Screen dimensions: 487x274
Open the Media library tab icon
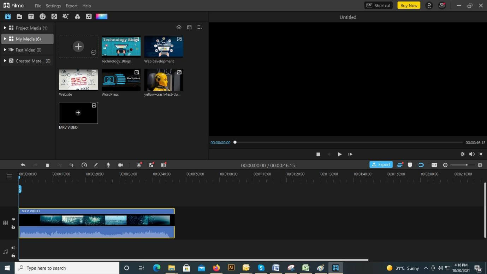pos(8,16)
